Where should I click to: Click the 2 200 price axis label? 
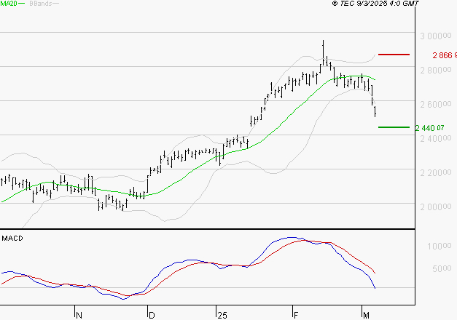(435, 173)
